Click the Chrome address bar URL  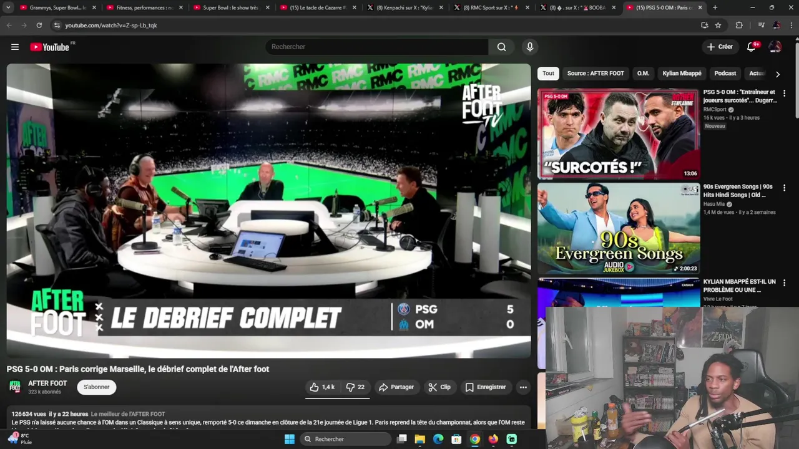111,25
